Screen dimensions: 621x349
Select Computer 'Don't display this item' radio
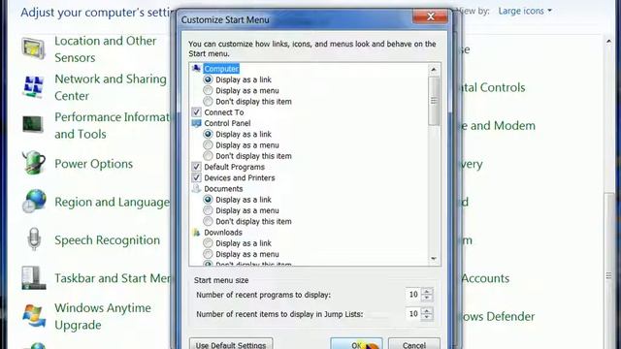(208, 101)
